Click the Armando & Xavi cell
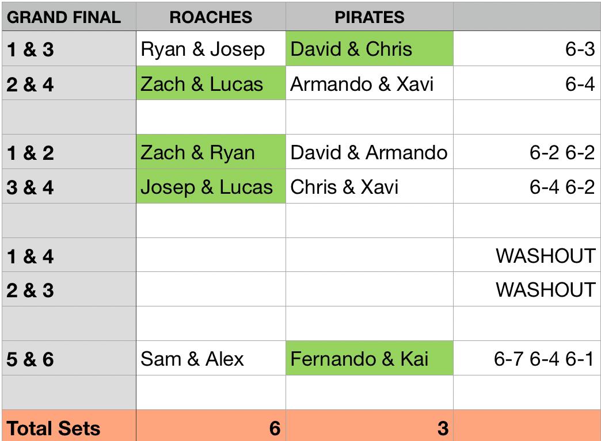This screenshot has height=441, width=601. pos(369,84)
